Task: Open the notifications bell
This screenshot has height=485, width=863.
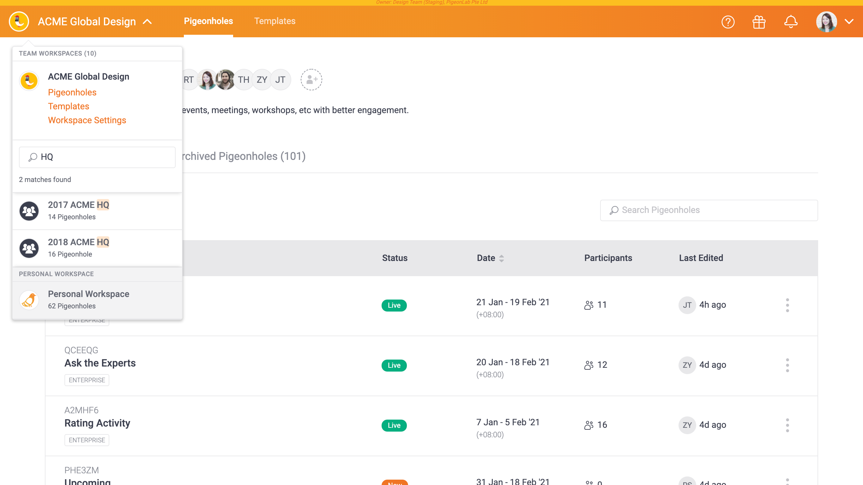Action: pos(791,22)
